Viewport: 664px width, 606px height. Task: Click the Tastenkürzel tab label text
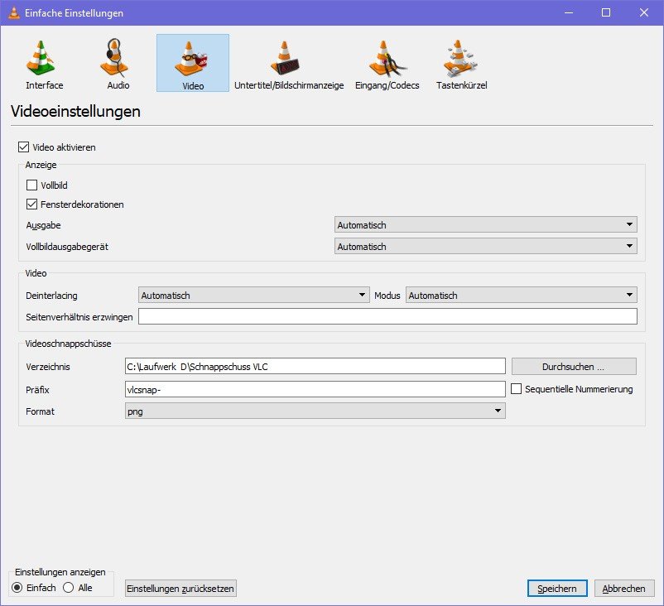pyautogui.click(x=462, y=85)
